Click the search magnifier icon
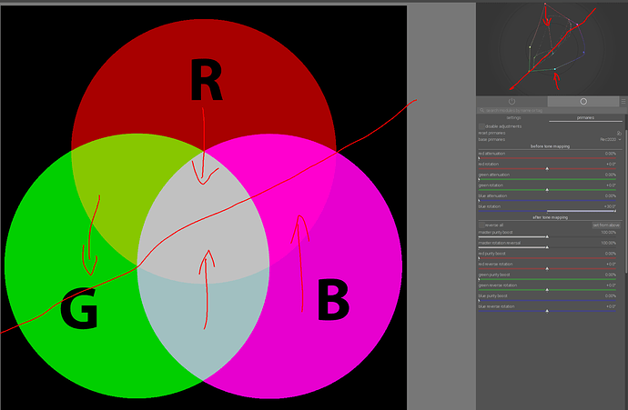Screen dimensions: 628x410 click(x=481, y=110)
